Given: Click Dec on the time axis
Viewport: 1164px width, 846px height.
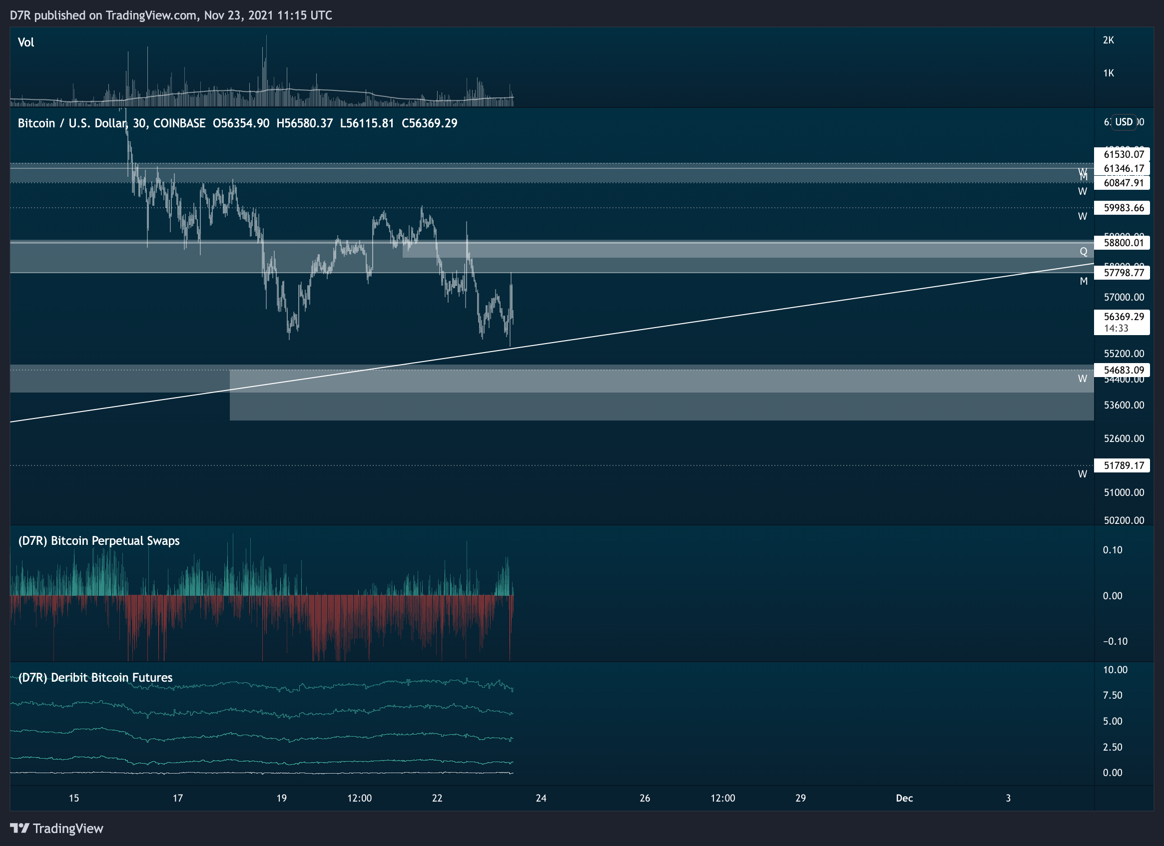Looking at the screenshot, I should pyautogui.click(x=904, y=798).
